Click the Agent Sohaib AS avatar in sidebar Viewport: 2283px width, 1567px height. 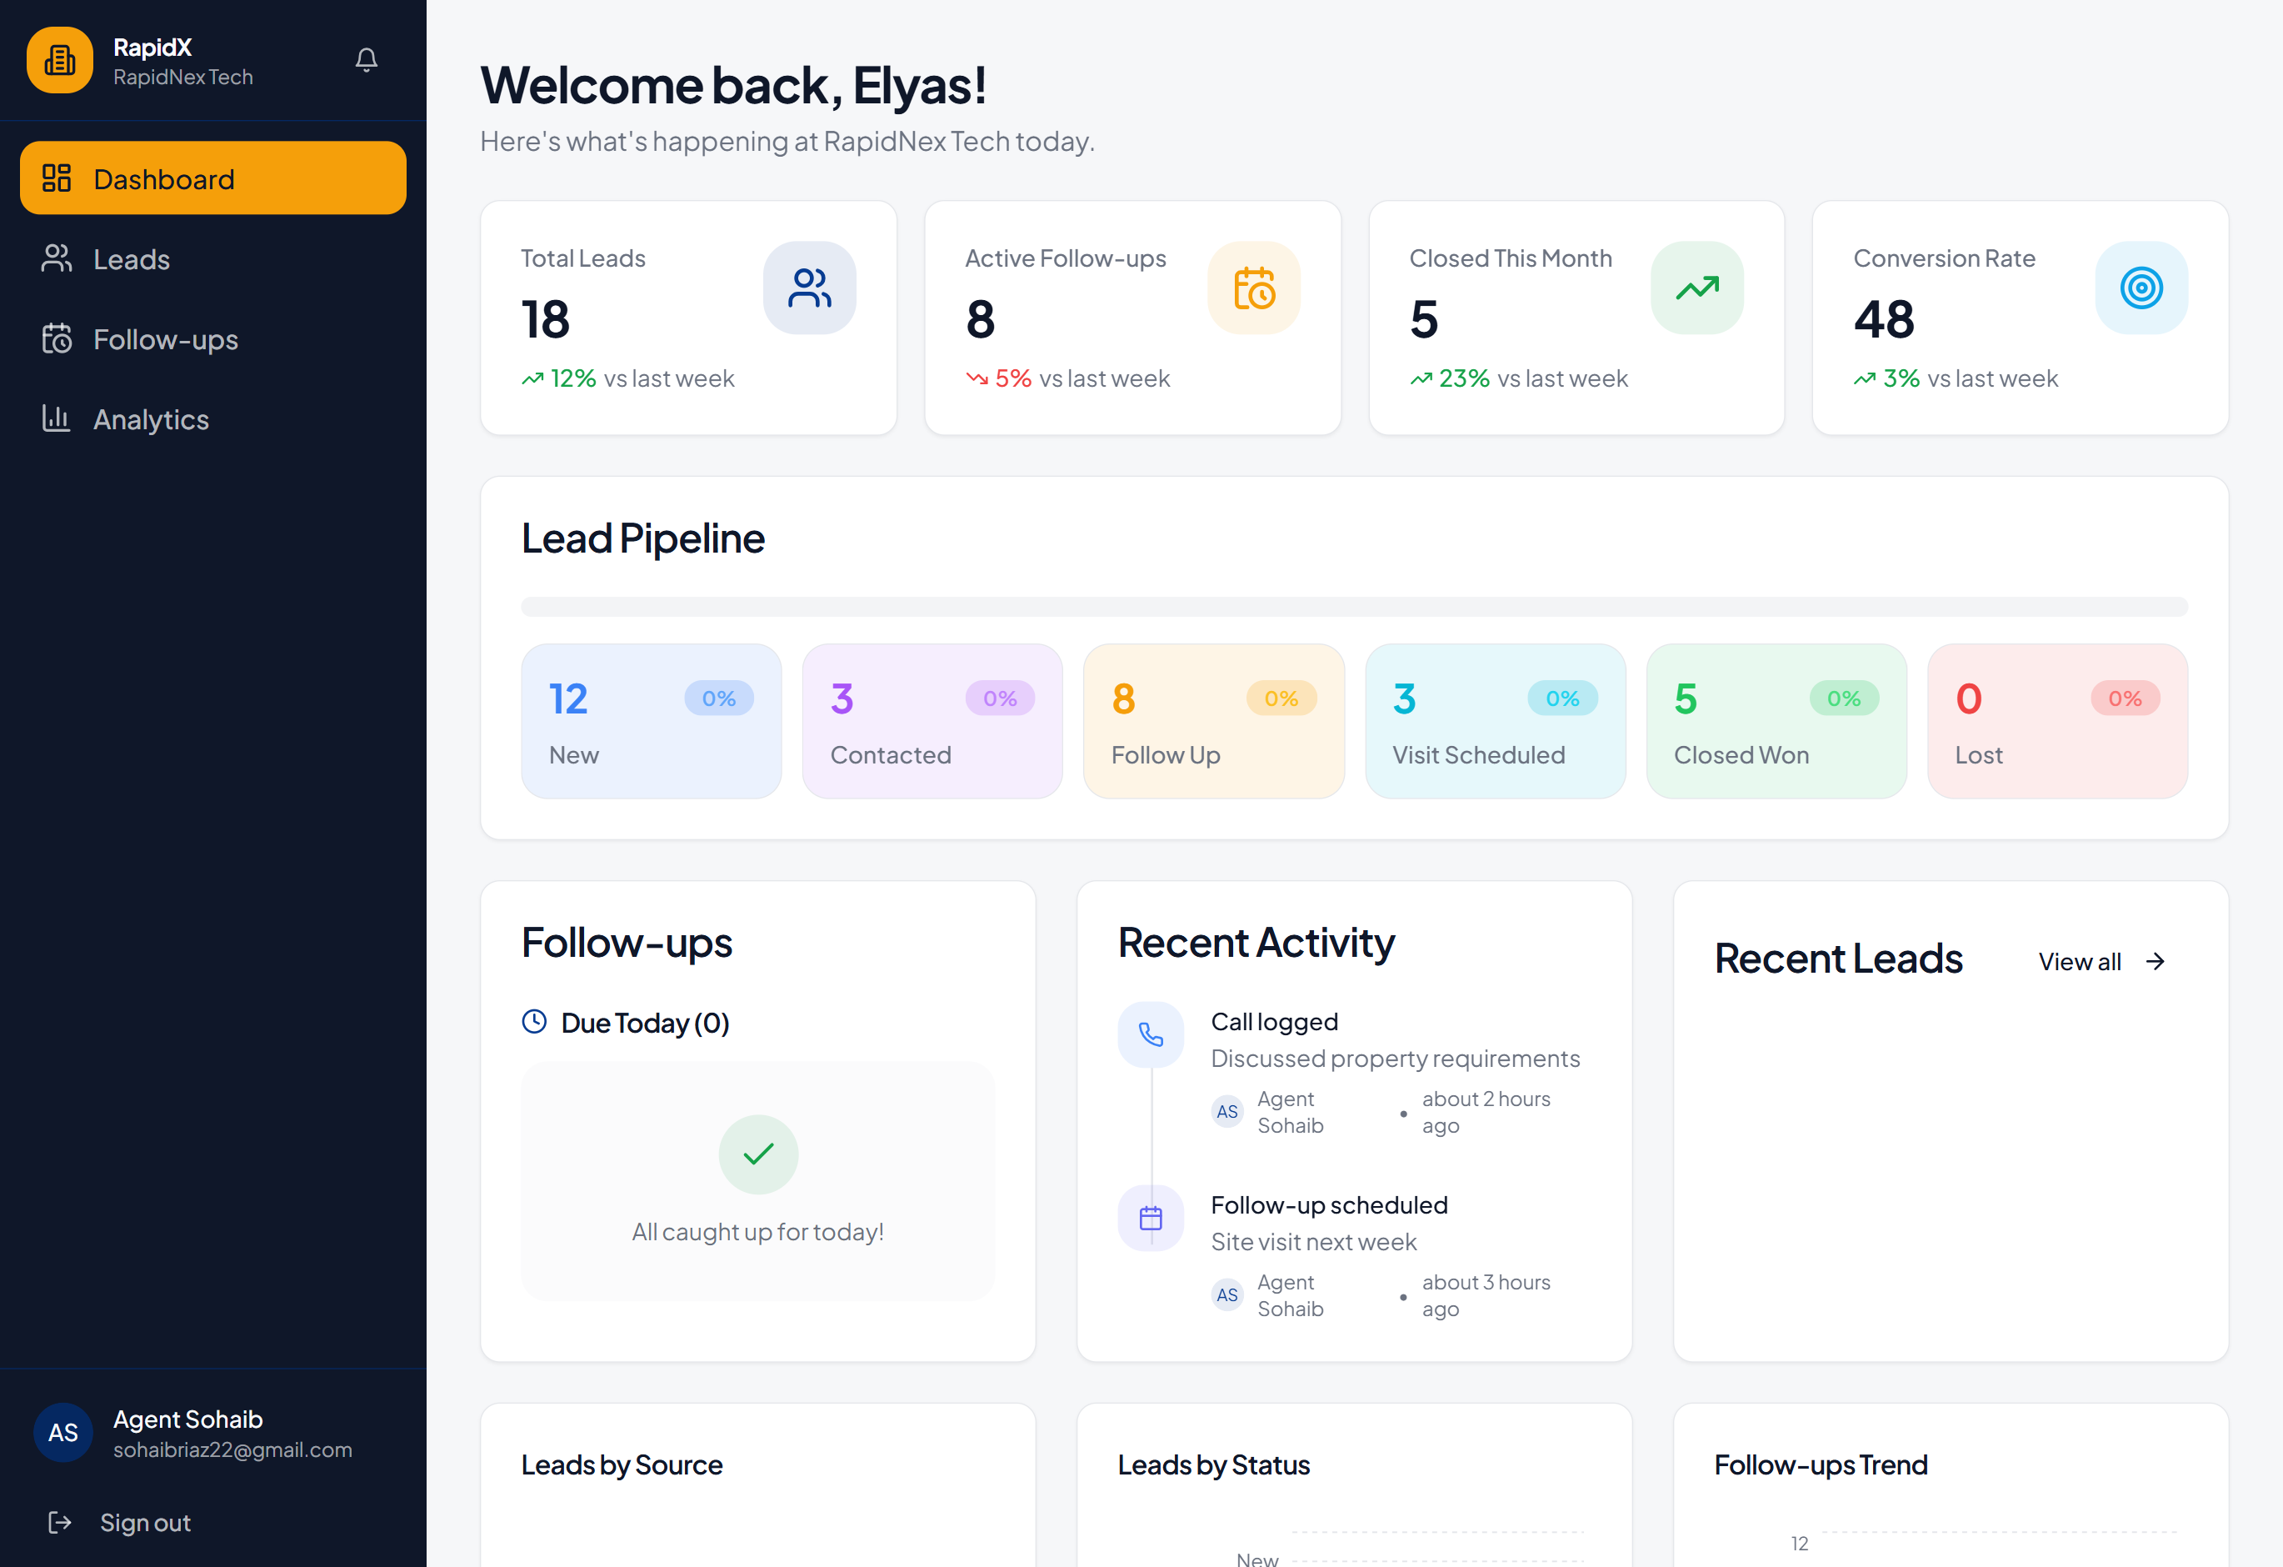[62, 1433]
